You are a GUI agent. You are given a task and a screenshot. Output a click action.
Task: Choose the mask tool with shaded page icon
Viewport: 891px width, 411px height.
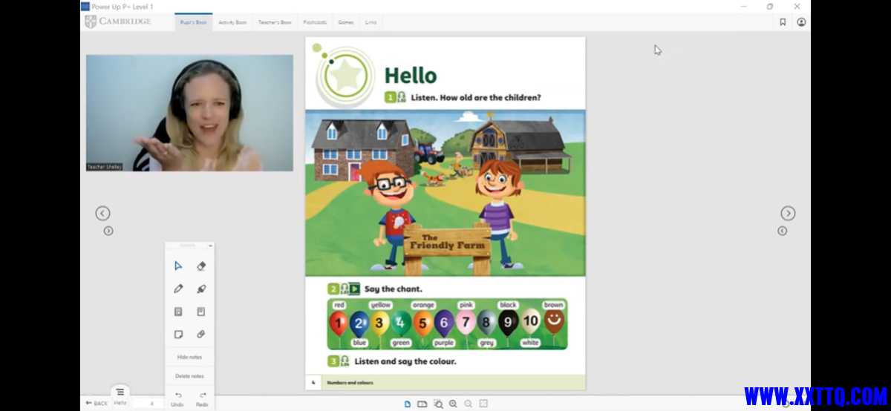178,312
